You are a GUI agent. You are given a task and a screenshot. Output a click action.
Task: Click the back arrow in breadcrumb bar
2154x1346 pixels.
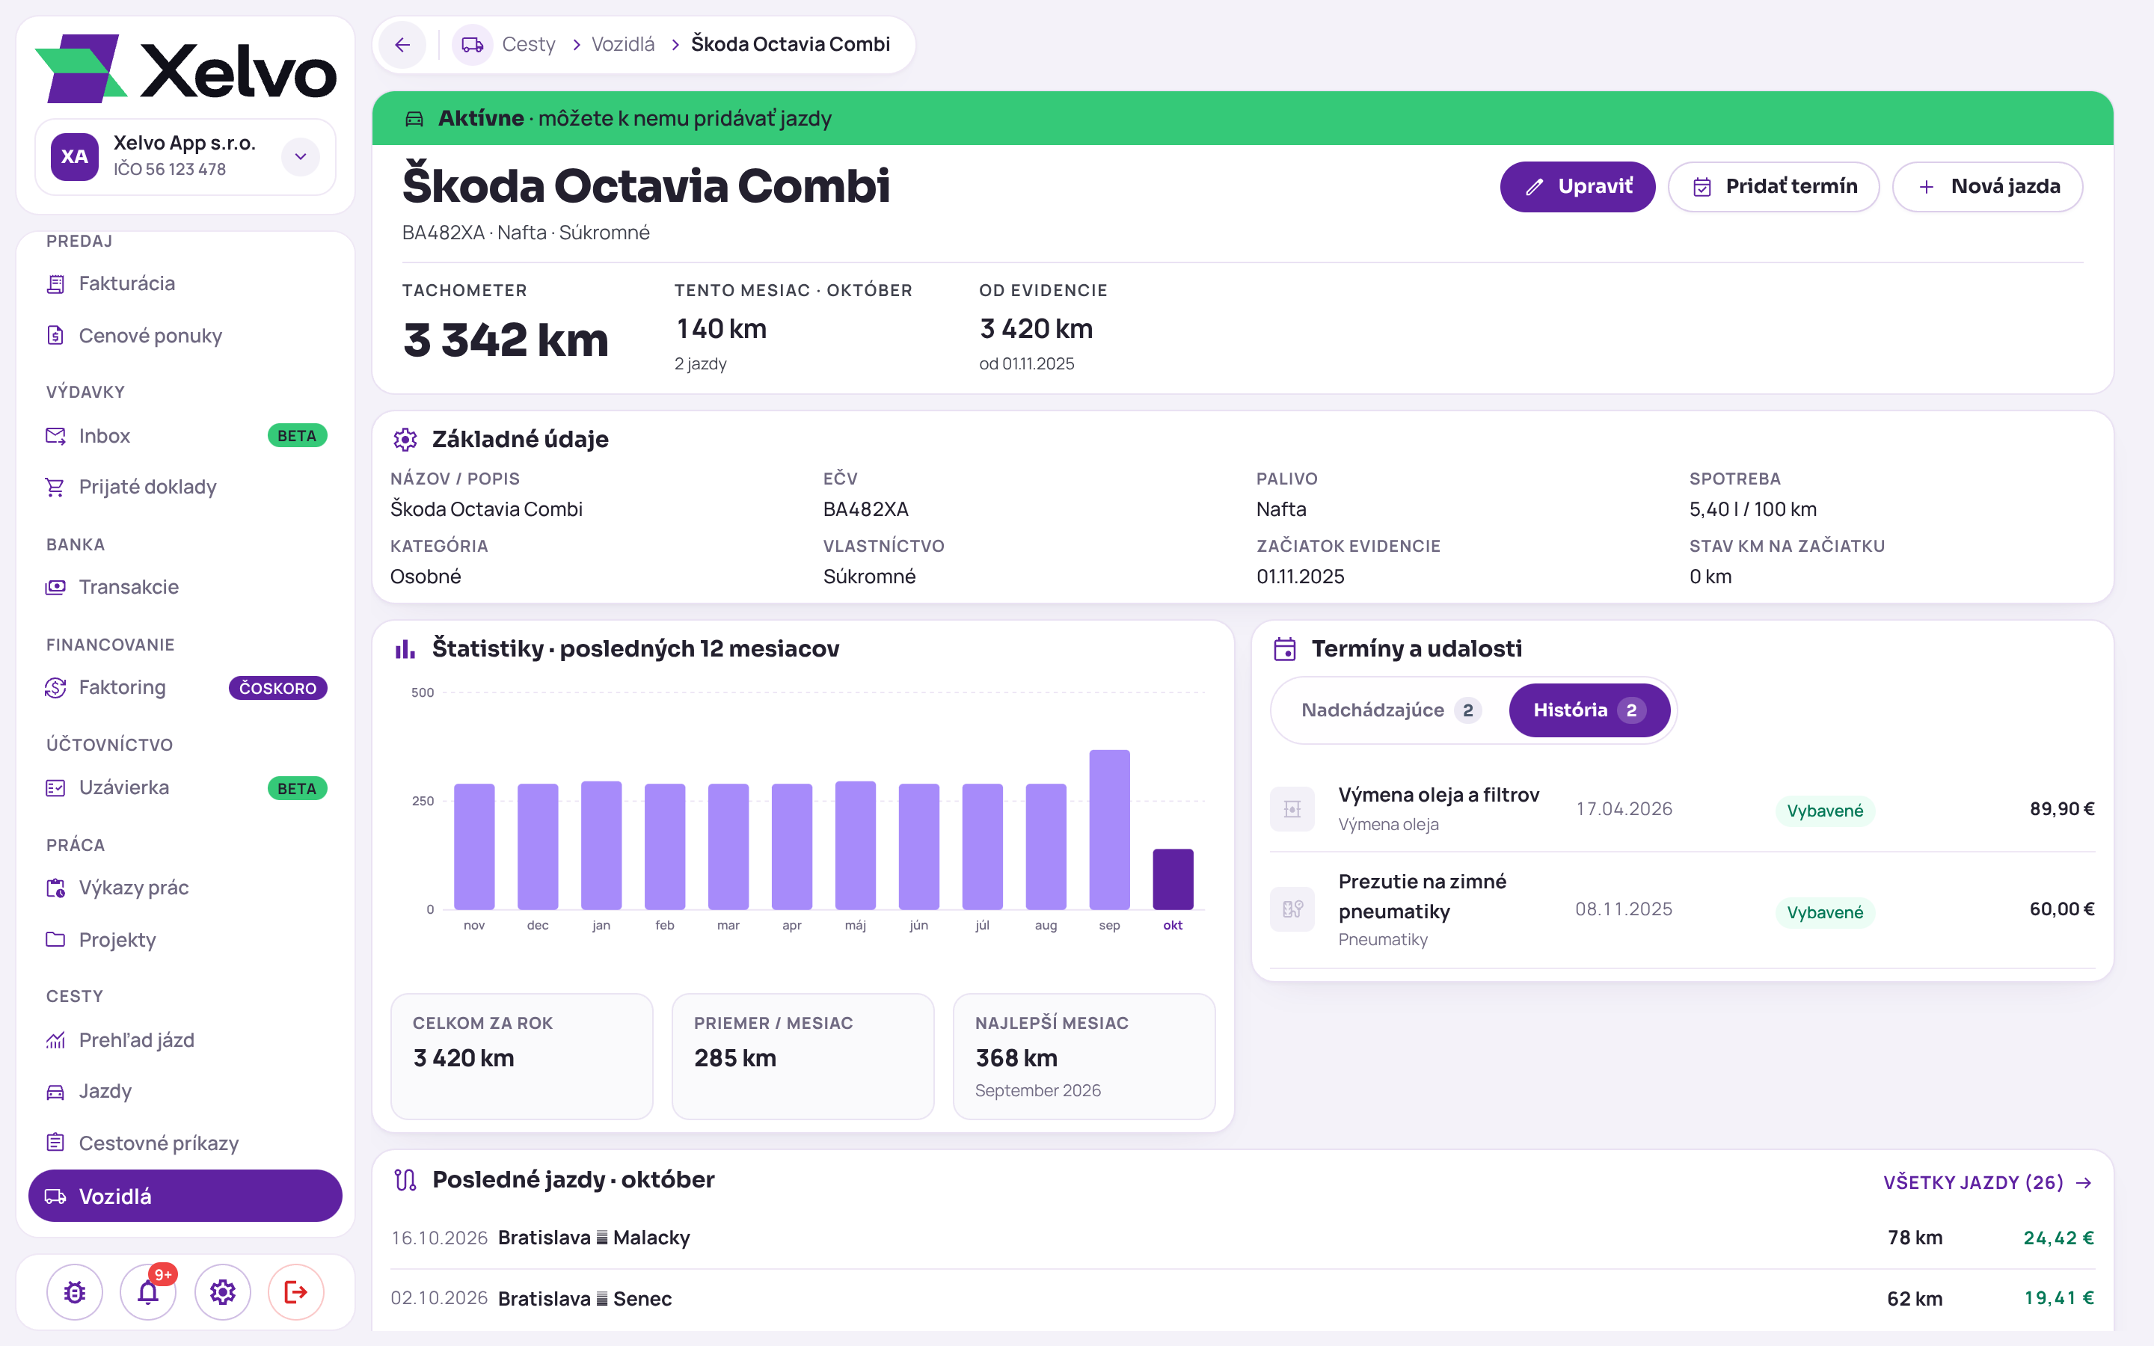click(402, 45)
